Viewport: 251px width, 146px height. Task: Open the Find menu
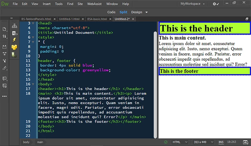[70, 4]
